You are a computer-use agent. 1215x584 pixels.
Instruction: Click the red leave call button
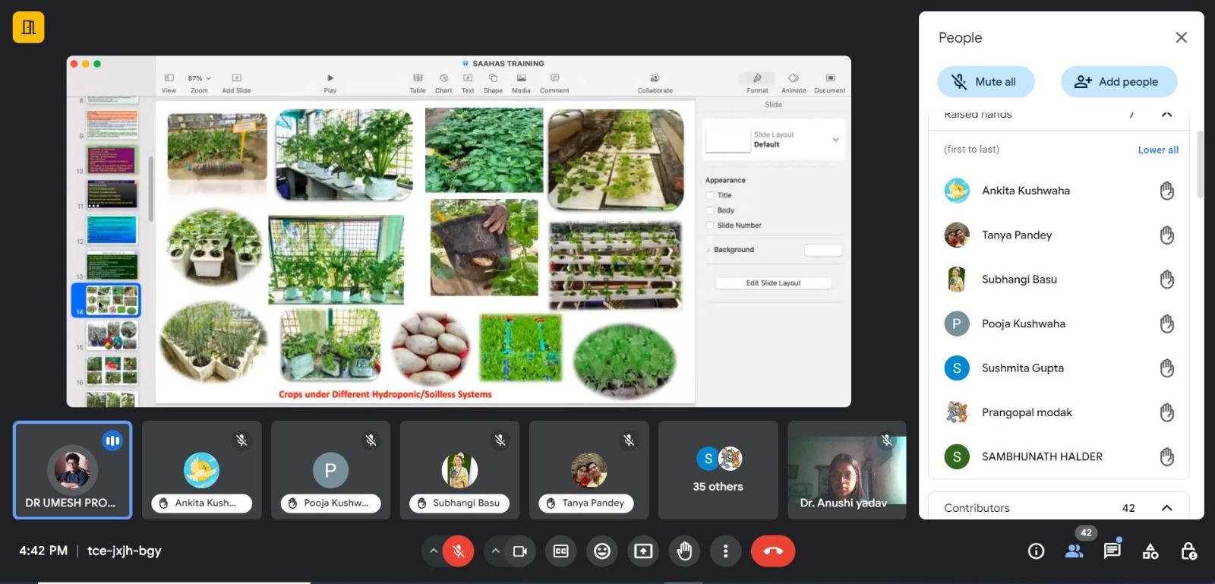[772, 551]
